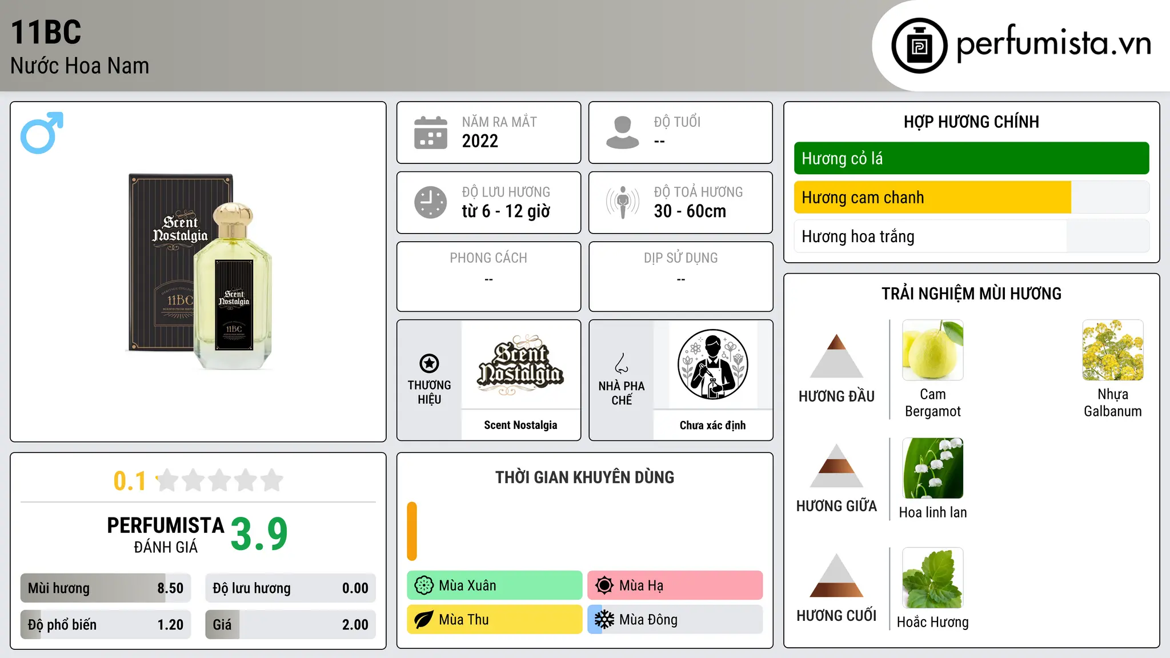Select the Mùa Xuân season button
Viewport: 1170px width, 658px height.
(x=495, y=585)
